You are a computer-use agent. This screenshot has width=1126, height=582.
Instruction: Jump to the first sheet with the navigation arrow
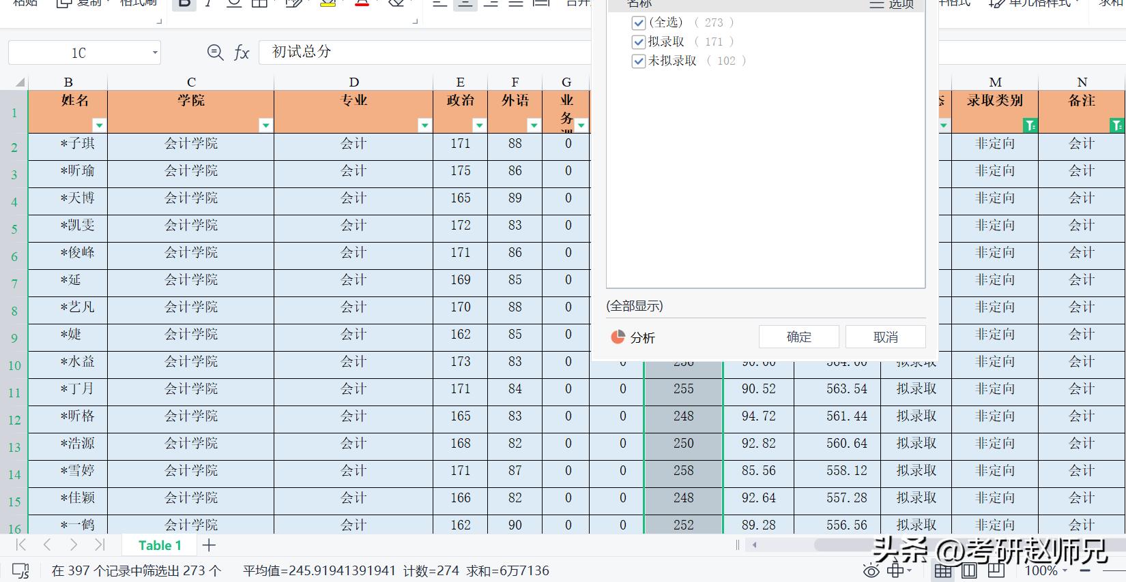(20, 545)
